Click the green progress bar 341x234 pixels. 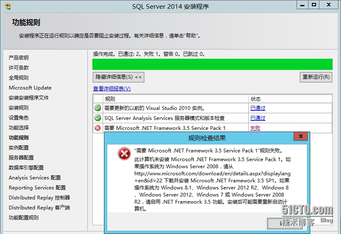213,64
